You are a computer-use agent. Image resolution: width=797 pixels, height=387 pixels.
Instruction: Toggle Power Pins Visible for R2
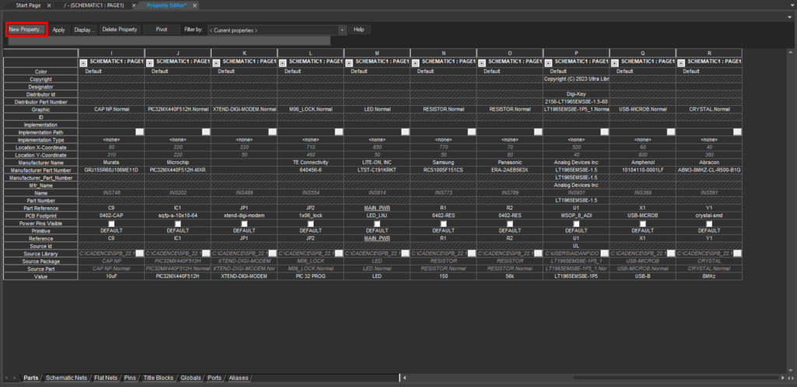click(x=510, y=223)
